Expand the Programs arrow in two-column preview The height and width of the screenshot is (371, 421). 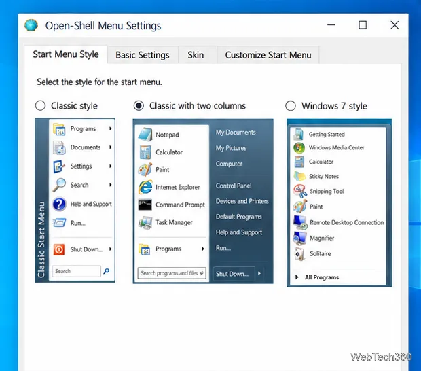[x=203, y=249]
